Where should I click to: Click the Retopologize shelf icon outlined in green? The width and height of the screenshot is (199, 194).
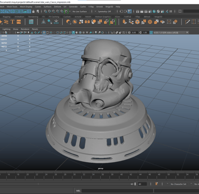coord(113,22)
